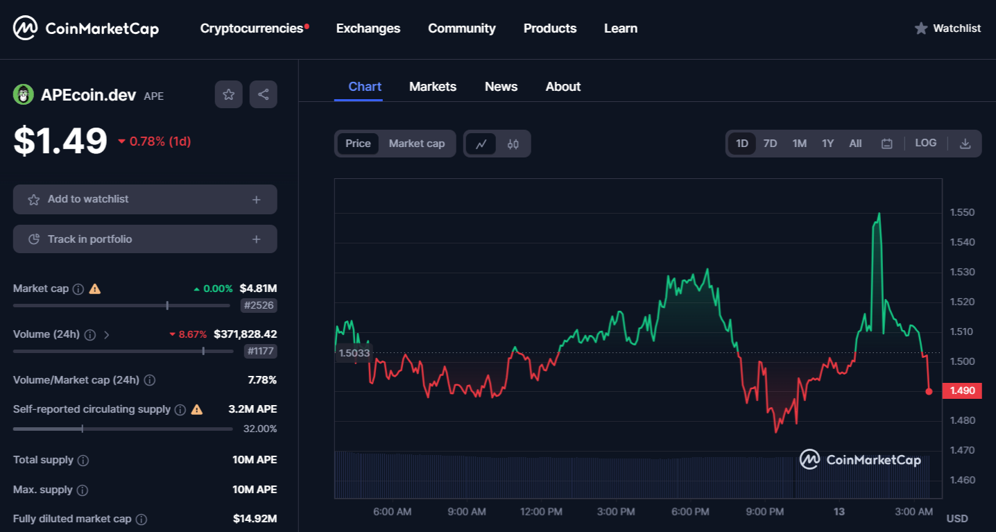Click pie chart icon in Track in portfolio
Image resolution: width=996 pixels, height=532 pixels.
(33, 239)
